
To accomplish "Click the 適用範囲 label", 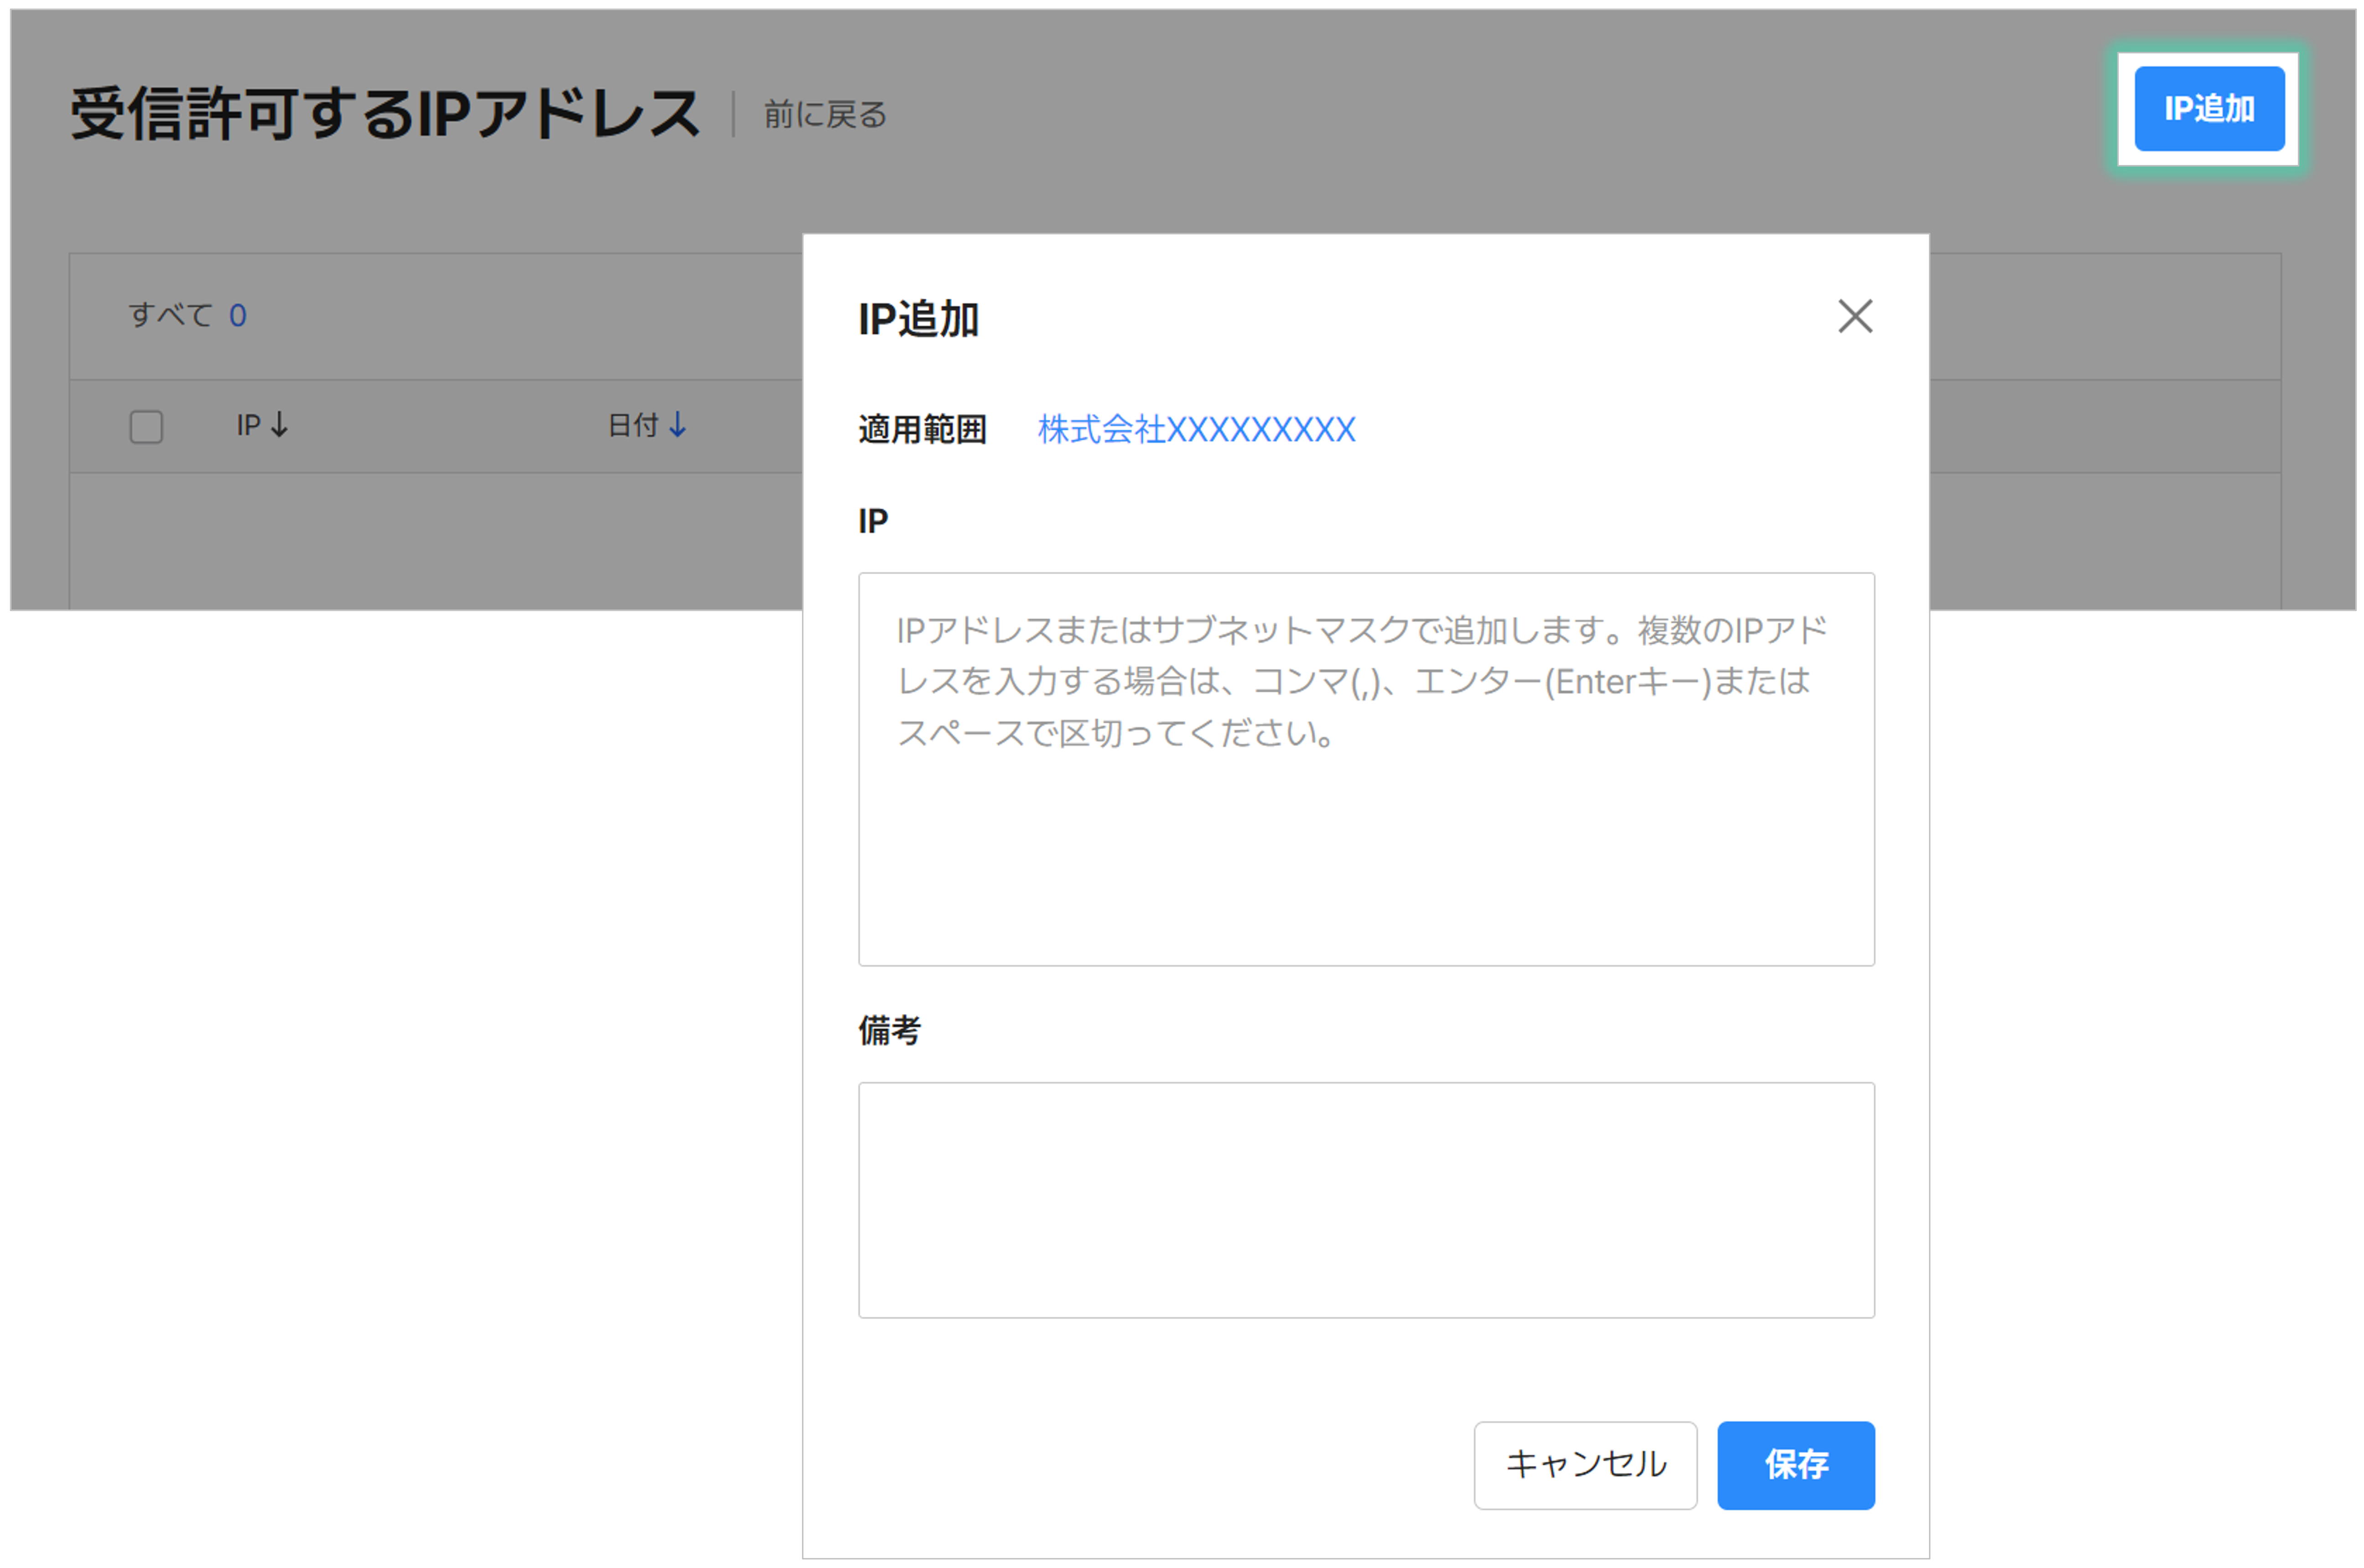I will point(921,430).
